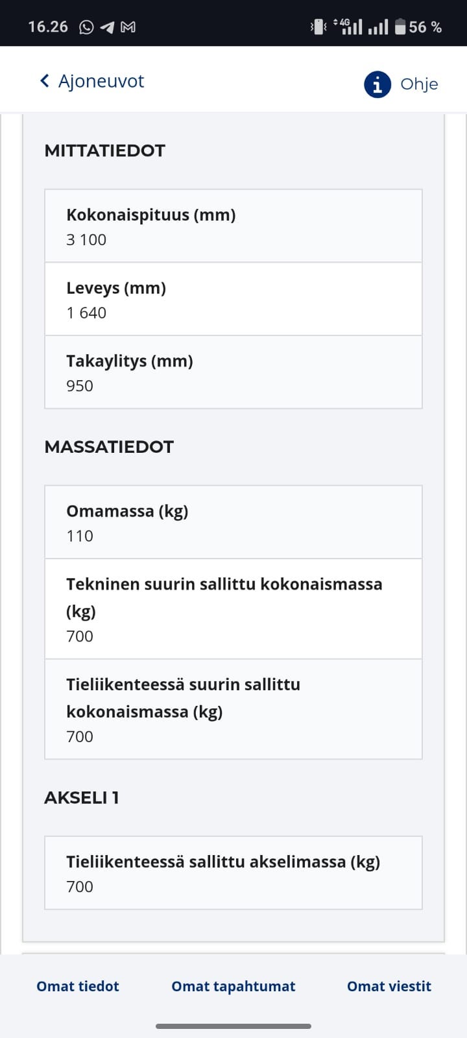Select the Kokonaispituus measurement row
This screenshot has width=467, height=1038.
click(x=233, y=225)
